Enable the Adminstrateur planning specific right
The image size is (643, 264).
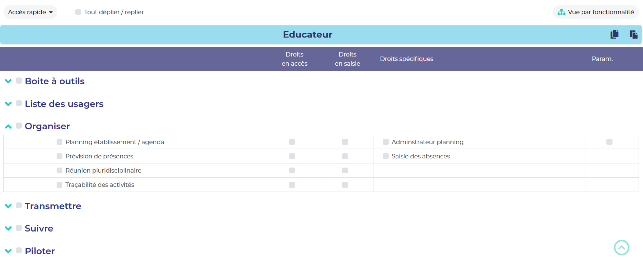click(x=386, y=142)
